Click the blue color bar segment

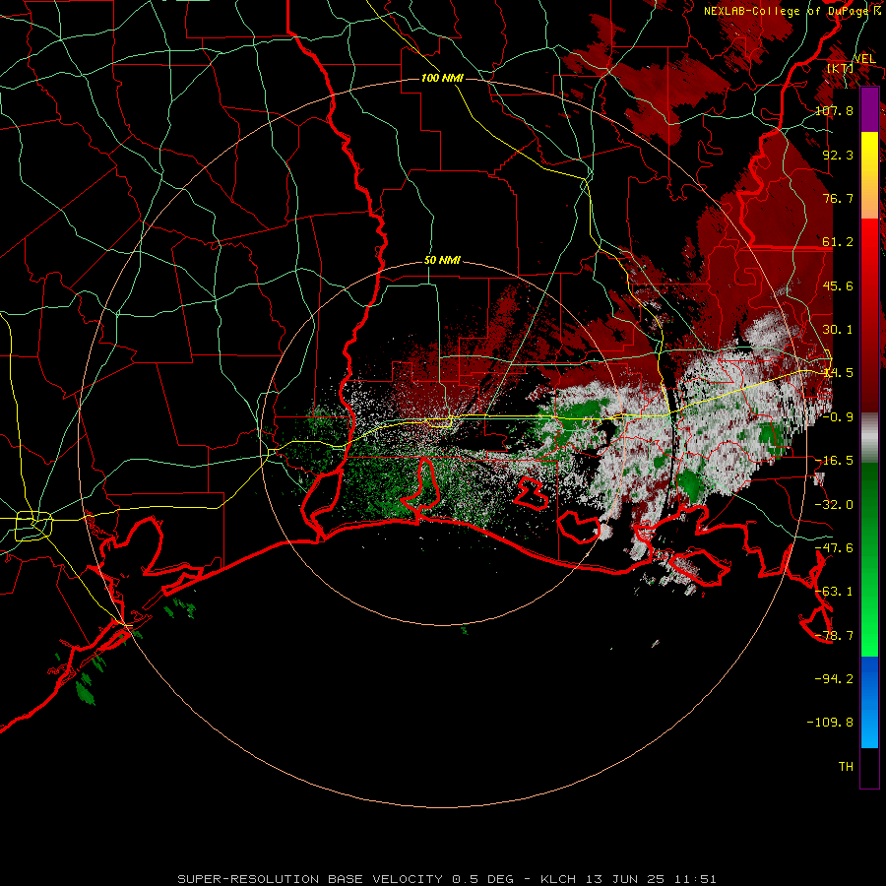869,702
